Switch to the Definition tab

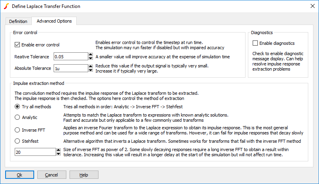coord(18,21)
